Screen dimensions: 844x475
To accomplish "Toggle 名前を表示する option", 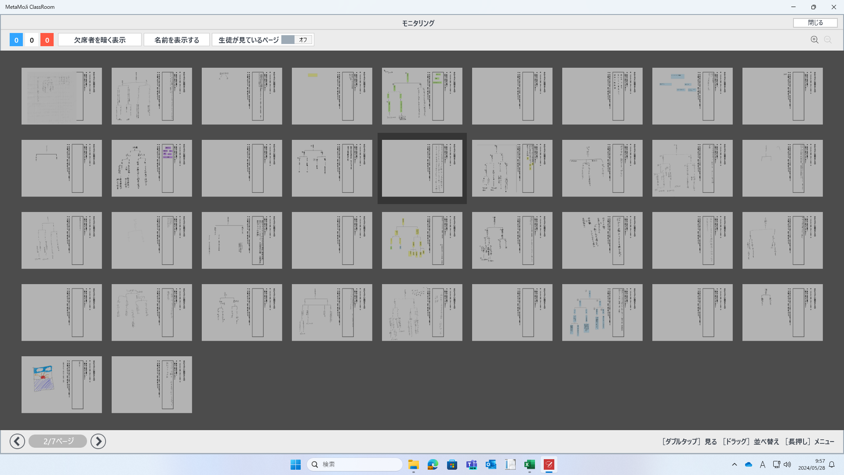I will tap(177, 40).
